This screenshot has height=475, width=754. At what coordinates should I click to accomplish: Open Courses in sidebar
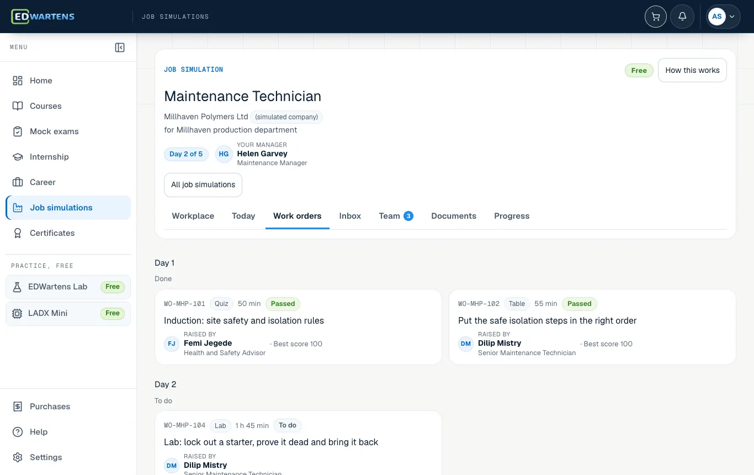pyautogui.click(x=68, y=106)
